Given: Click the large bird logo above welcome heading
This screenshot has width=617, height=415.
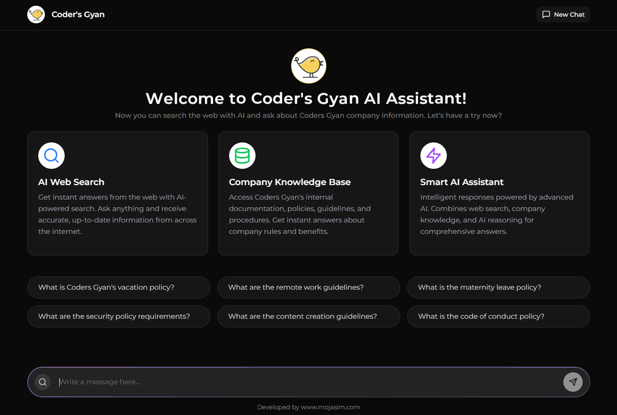Looking at the screenshot, I should pos(308,66).
